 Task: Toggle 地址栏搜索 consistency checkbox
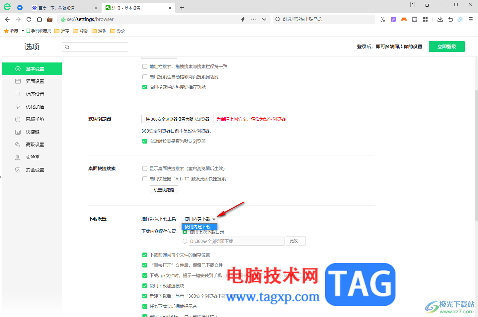point(145,66)
